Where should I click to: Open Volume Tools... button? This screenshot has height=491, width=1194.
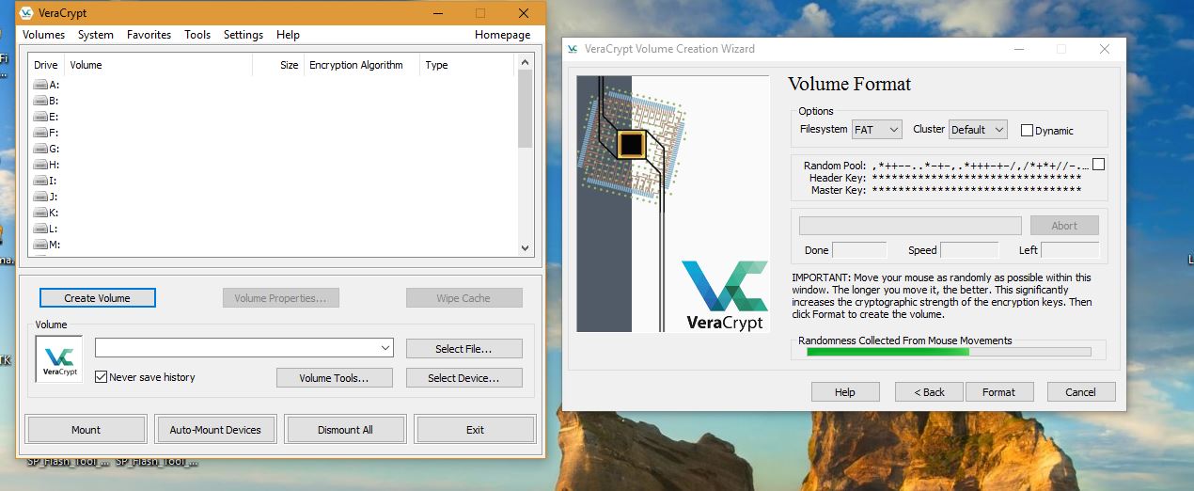point(334,378)
